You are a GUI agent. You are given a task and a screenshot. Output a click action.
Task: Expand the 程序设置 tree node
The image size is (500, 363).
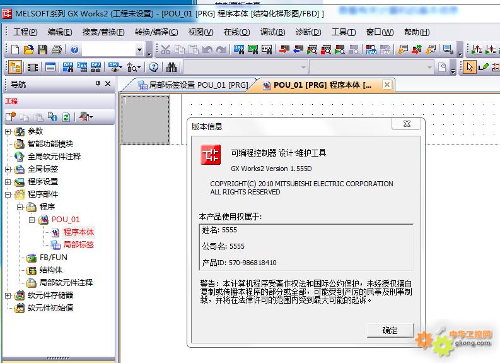click(8, 182)
